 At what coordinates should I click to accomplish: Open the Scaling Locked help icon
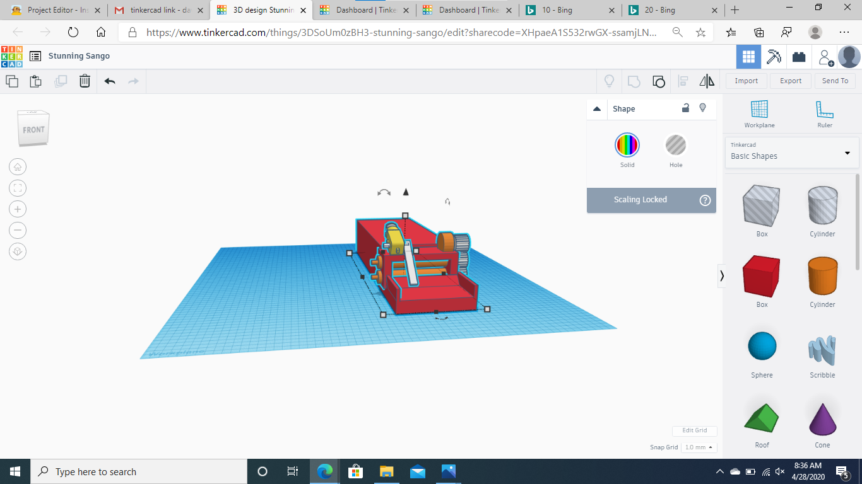pos(705,200)
